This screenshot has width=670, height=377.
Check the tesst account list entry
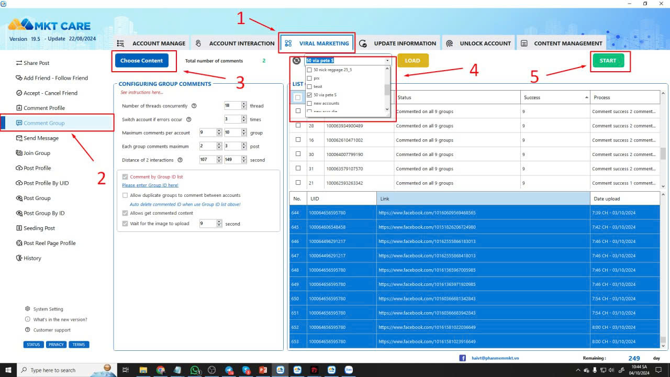pyautogui.click(x=310, y=86)
